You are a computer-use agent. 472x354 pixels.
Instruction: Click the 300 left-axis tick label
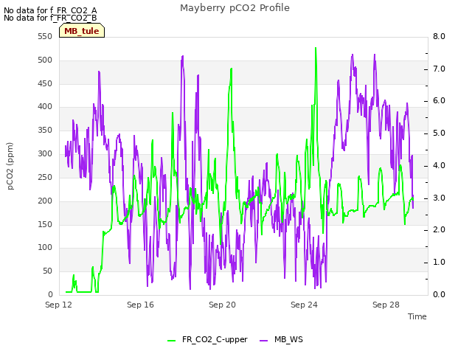click(45, 153)
